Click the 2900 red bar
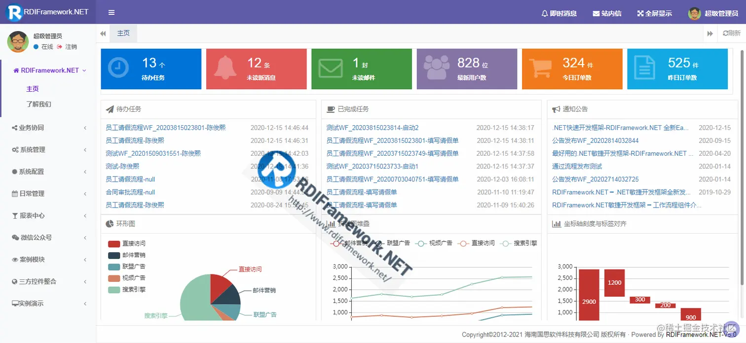The image size is (746, 343). (589, 295)
